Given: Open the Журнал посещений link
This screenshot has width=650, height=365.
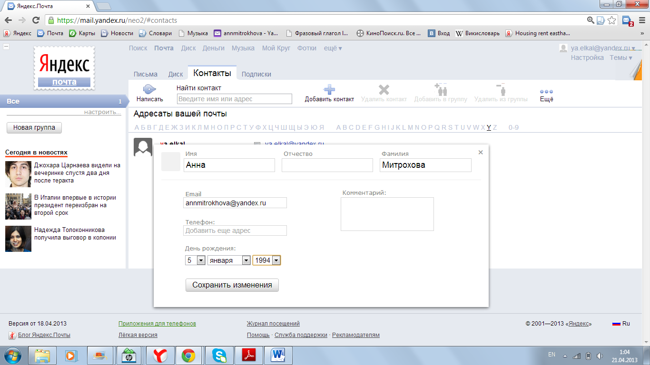Looking at the screenshot, I should [x=273, y=324].
